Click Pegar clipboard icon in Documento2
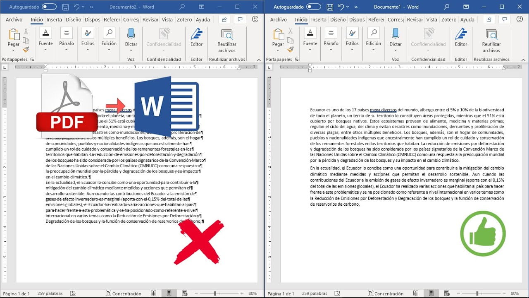 point(14,34)
